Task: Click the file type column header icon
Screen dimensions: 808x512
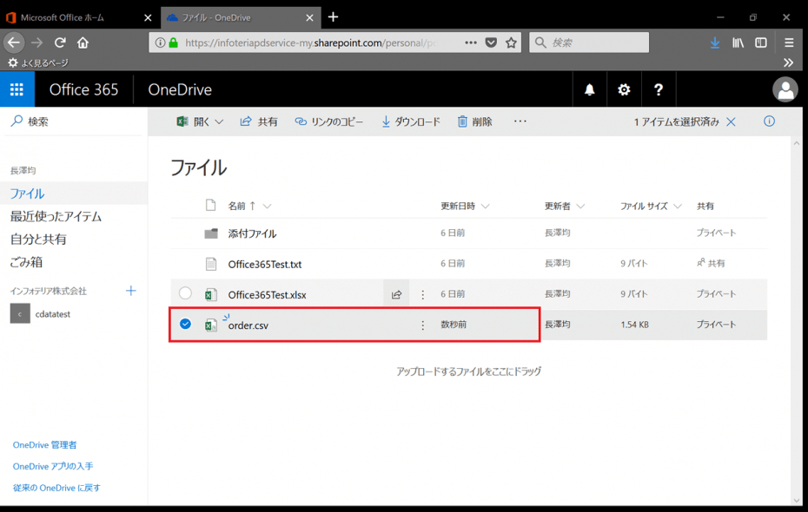Action: click(x=210, y=206)
